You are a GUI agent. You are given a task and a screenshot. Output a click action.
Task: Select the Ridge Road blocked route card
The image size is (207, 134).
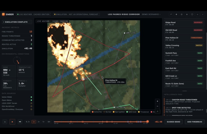[x=184, y=24]
